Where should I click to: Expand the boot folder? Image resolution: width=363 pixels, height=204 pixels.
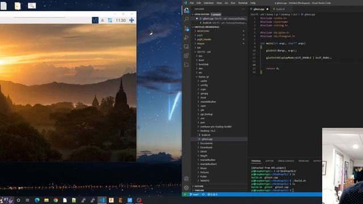[x=201, y=60]
